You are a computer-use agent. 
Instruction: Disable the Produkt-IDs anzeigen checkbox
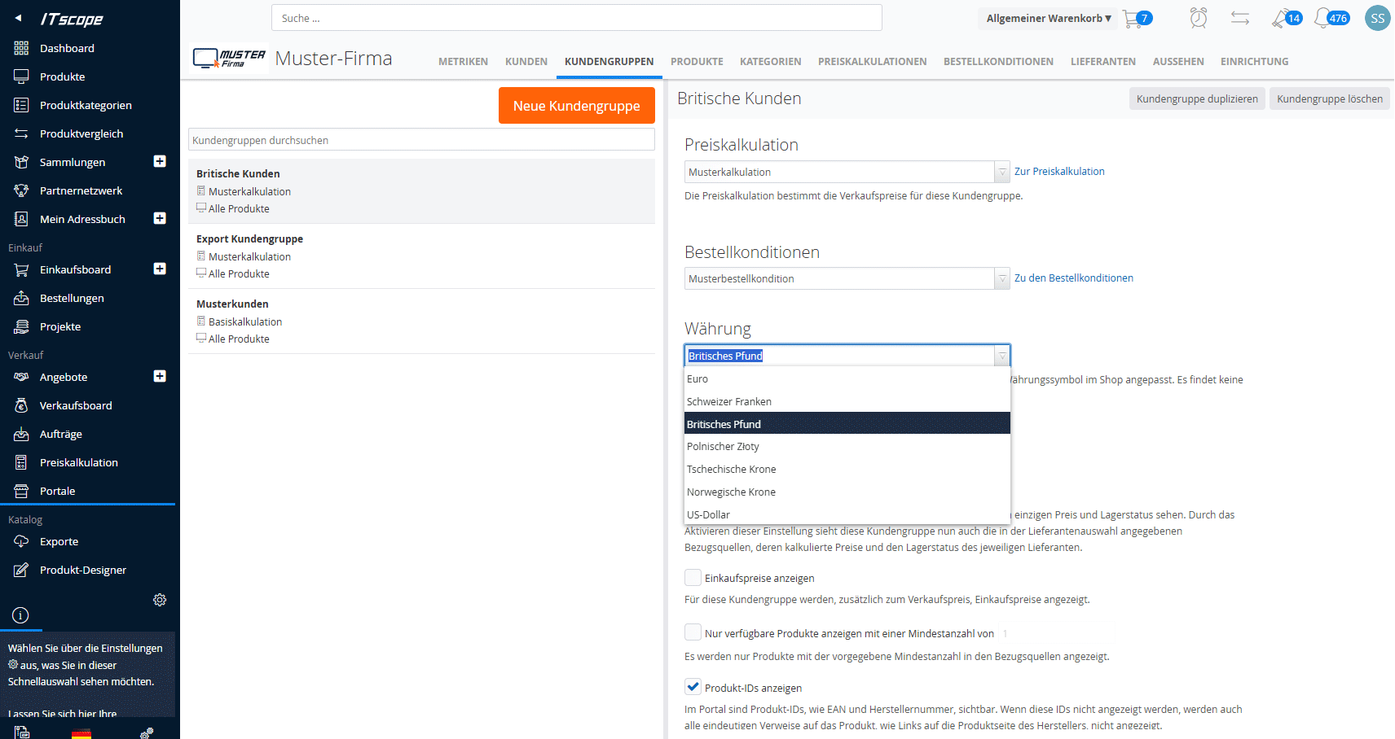[693, 687]
